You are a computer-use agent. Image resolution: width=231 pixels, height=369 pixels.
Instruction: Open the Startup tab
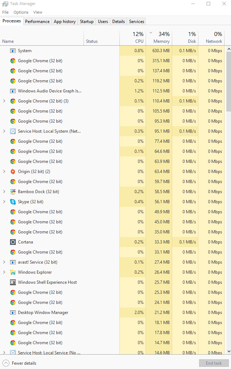pyautogui.click(x=87, y=22)
